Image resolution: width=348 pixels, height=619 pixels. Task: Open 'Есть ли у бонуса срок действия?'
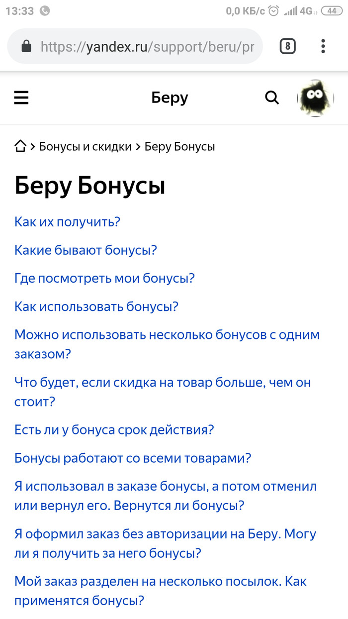coord(114,430)
